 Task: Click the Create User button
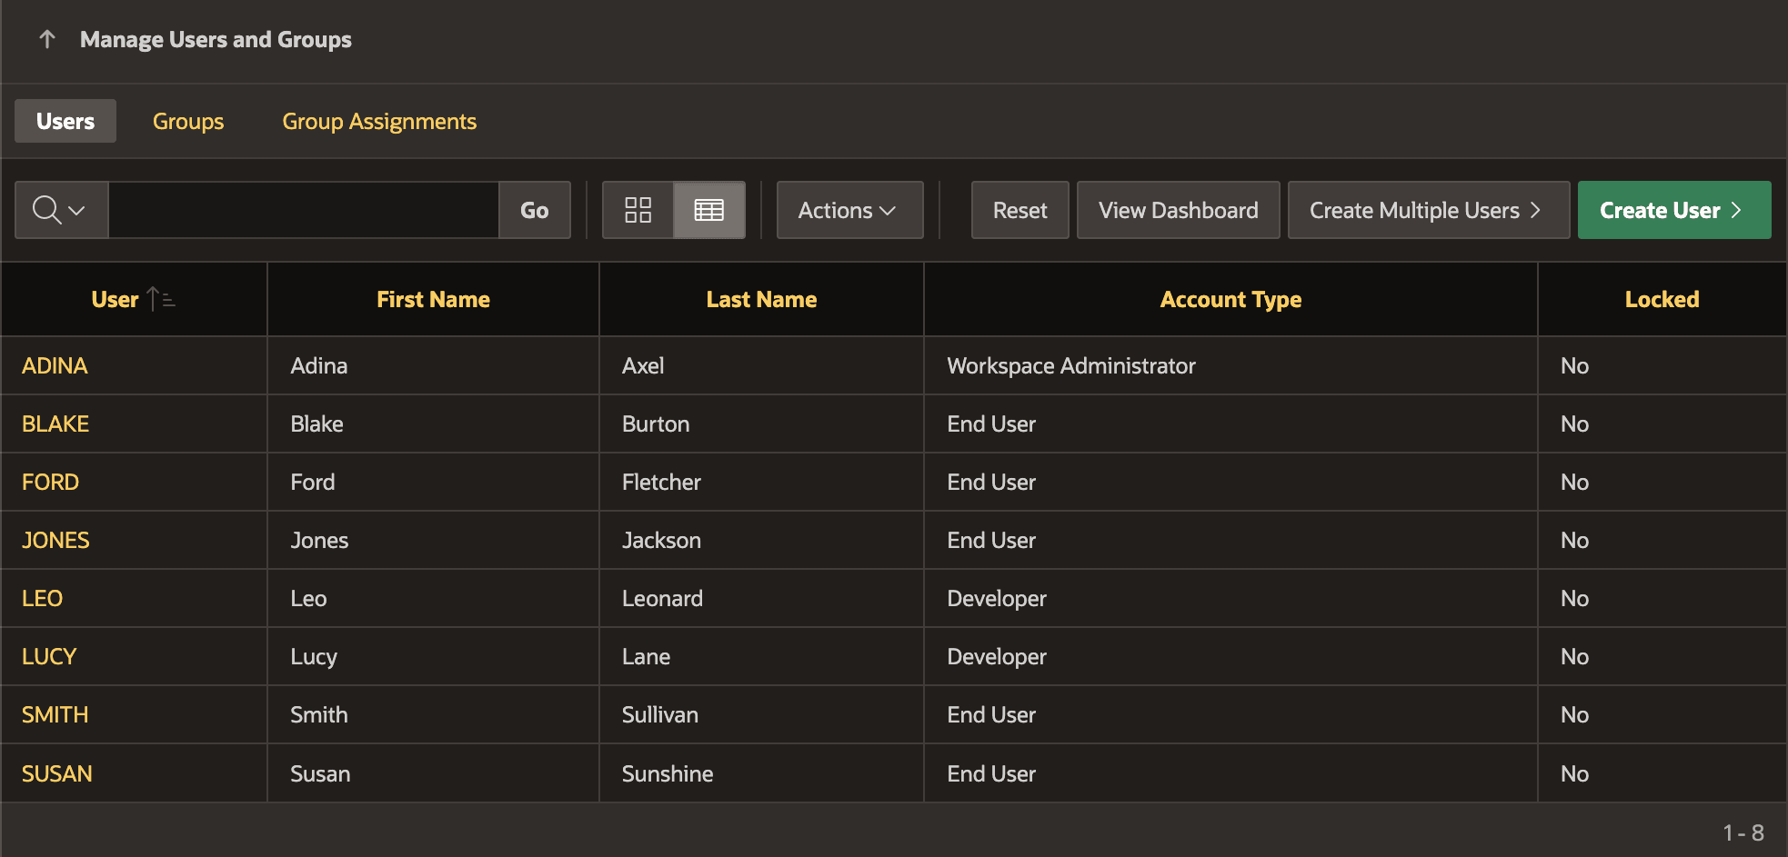coord(1673,210)
